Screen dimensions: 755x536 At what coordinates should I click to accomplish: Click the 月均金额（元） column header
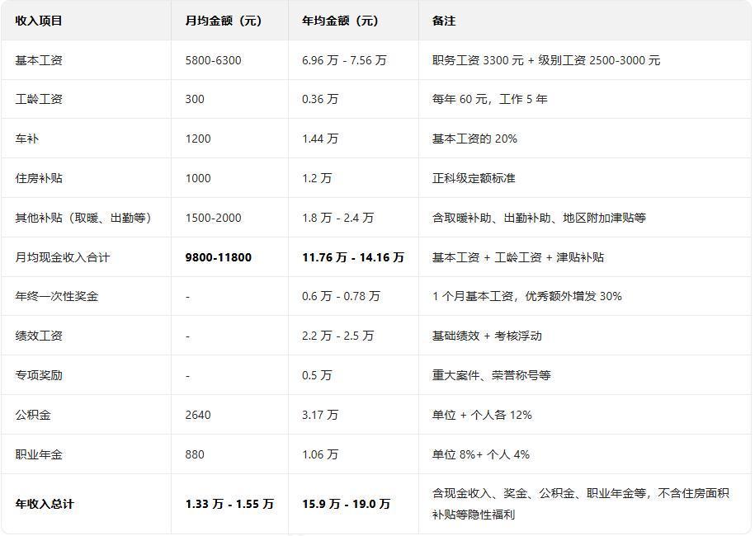coord(224,21)
